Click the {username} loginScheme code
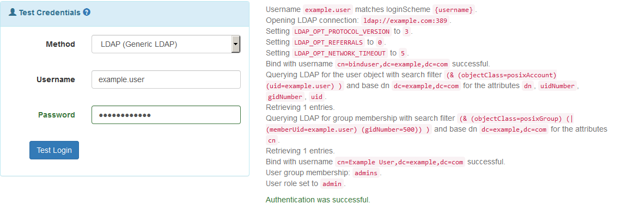Image resolution: width=621 pixels, height=210 pixels. tap(453, 10)
